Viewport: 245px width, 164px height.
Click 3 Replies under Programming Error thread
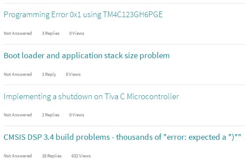point(51,33)
